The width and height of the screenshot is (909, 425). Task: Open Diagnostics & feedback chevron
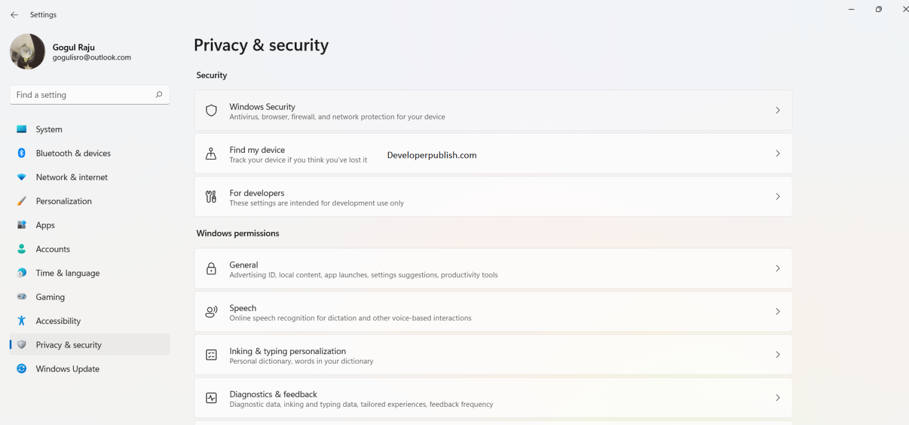click(778, 398)
